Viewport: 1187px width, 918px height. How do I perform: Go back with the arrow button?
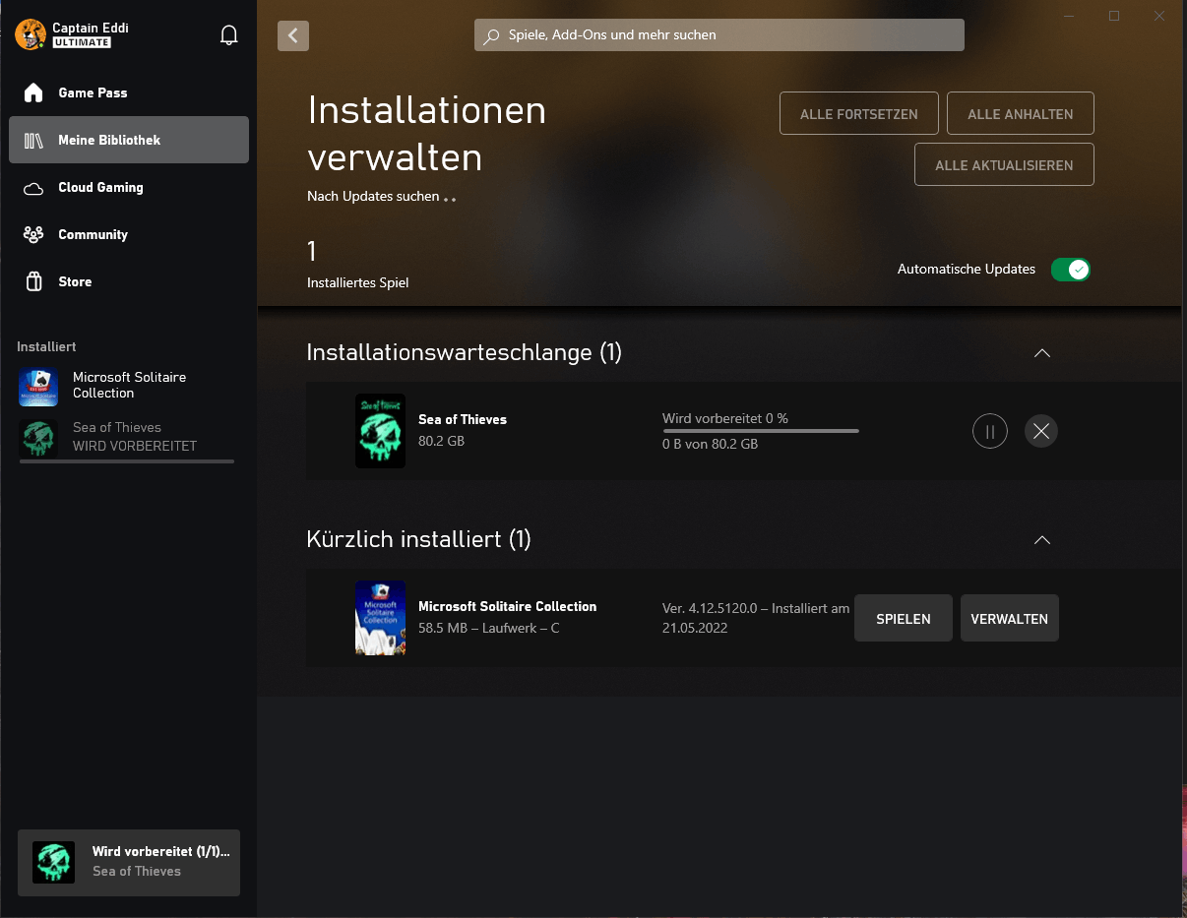click(x=293, y=35)
